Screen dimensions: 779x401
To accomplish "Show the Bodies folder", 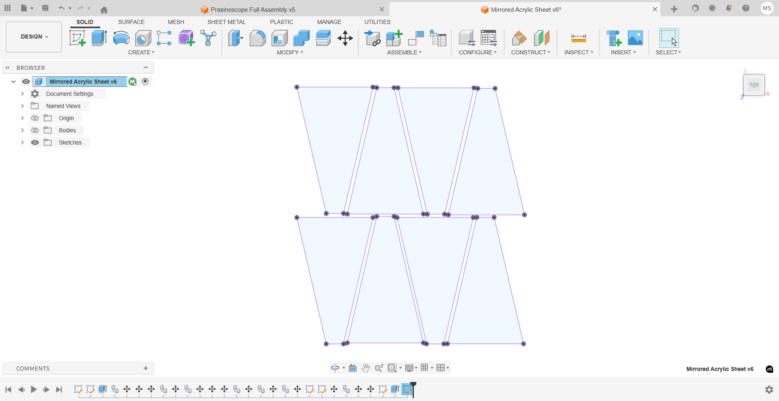I will click(x=35, y=130).
